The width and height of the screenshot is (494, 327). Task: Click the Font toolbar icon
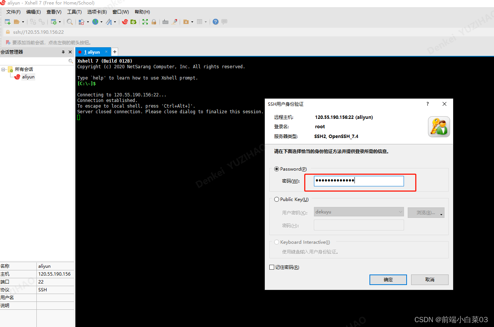(x=109, y=22)
